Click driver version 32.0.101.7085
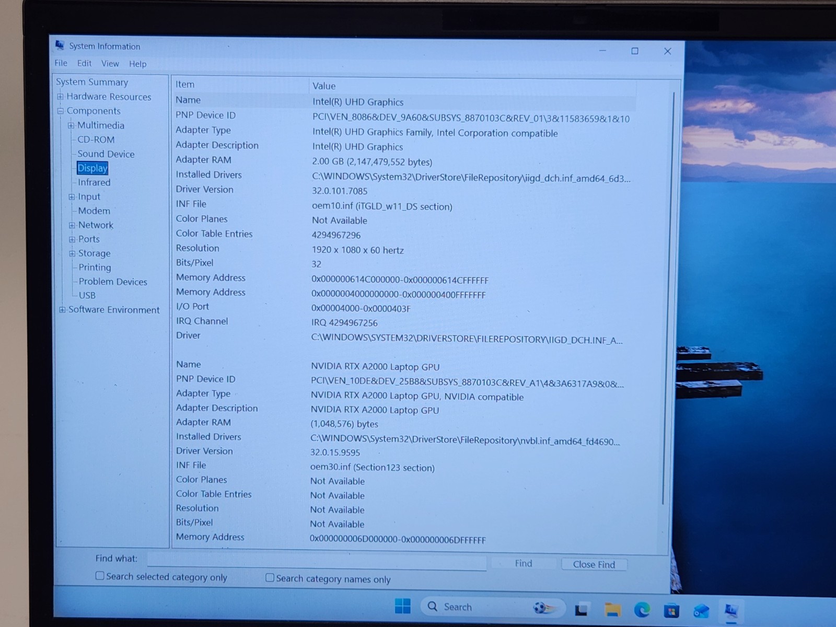 click(x=340, y=191)
